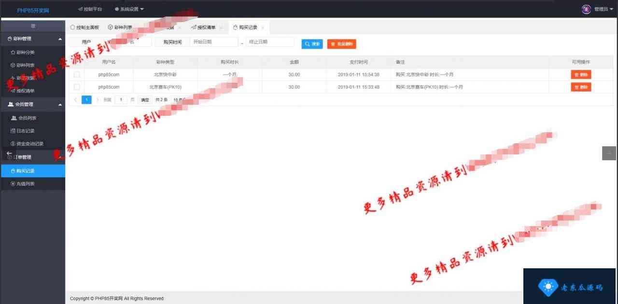The height and width of the screenshot is (304, 618).
Task: Click the 2019-01-11 15:54:38 cell
Action: click(x=358, y=74)
